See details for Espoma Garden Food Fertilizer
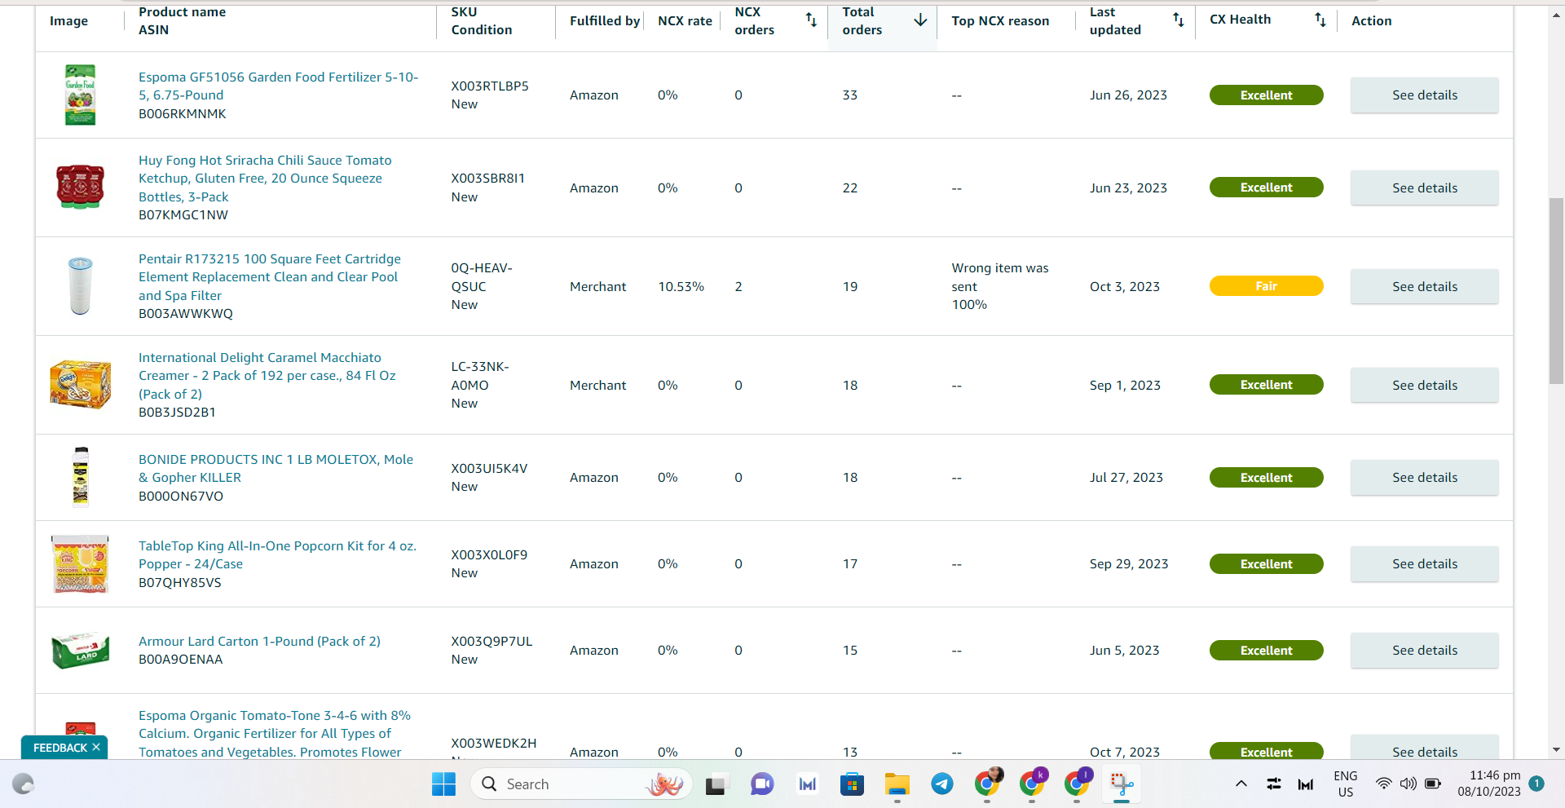The width and height of the screenshot is (1565, 808). pyautogui.click(x=1424, y=95)
